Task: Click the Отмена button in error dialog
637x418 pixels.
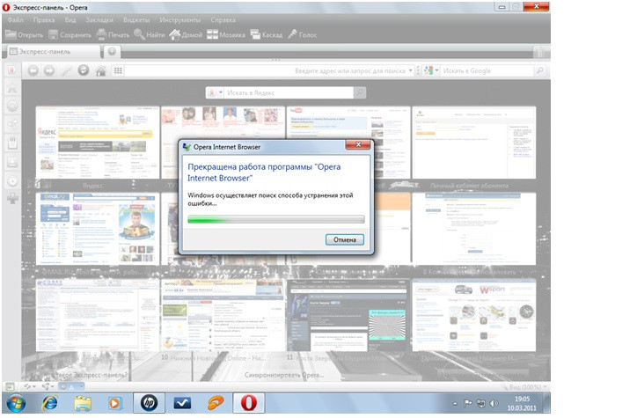Action: tap(345, 239)
